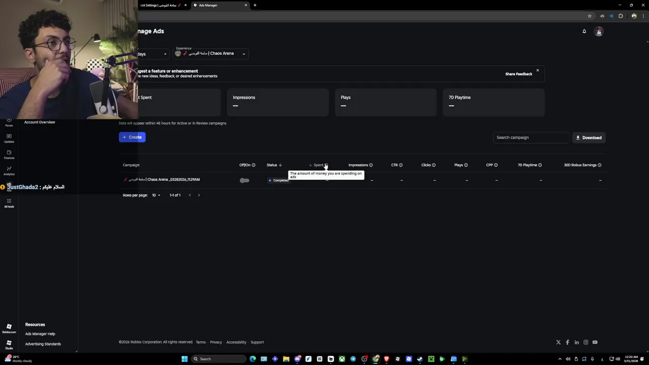
Task: Open a new browser tab
Action: pyautogui.click(x=255, y=5)
